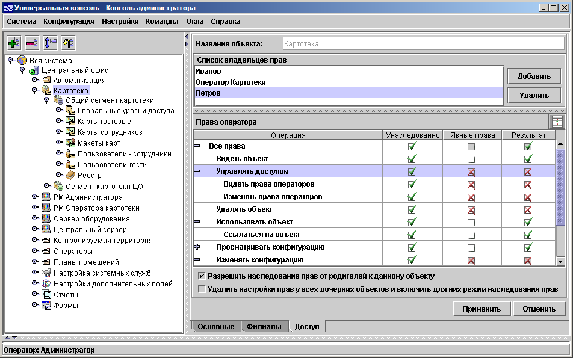The image size is (573, 358).
Task: Click the Отменить button
Action: (539, 309)
